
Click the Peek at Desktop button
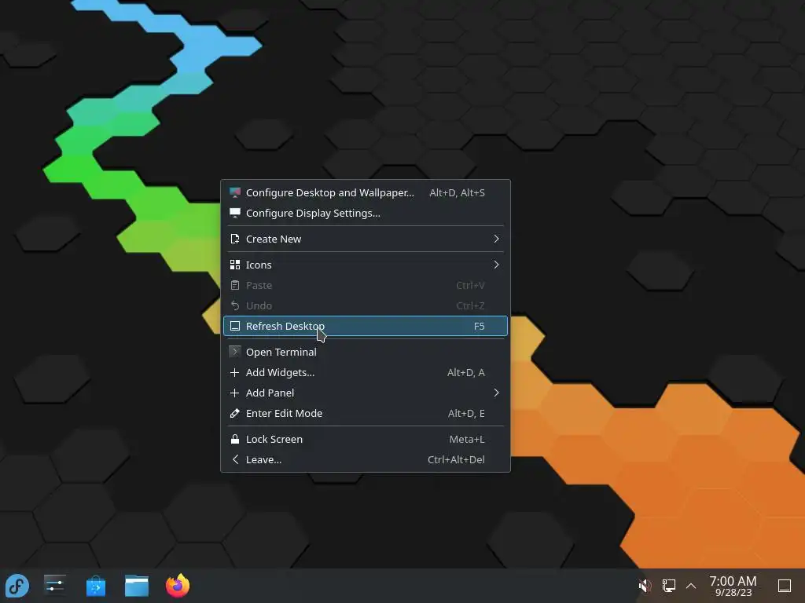pyautogui.click(x=785, y=586)
